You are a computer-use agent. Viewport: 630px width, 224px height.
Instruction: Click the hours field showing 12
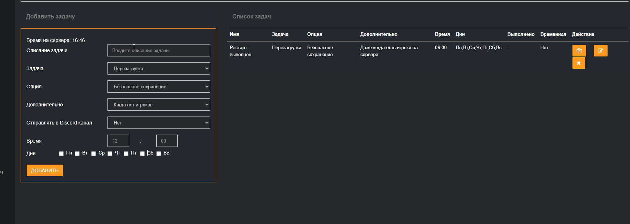pyautogui.click(x=118, y=141)
